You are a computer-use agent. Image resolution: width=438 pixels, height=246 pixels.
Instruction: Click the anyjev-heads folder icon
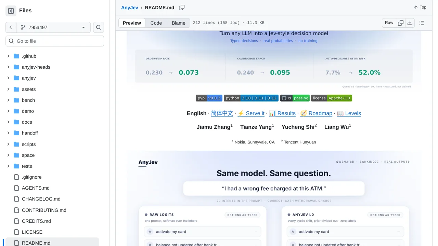tap(16, 67)
